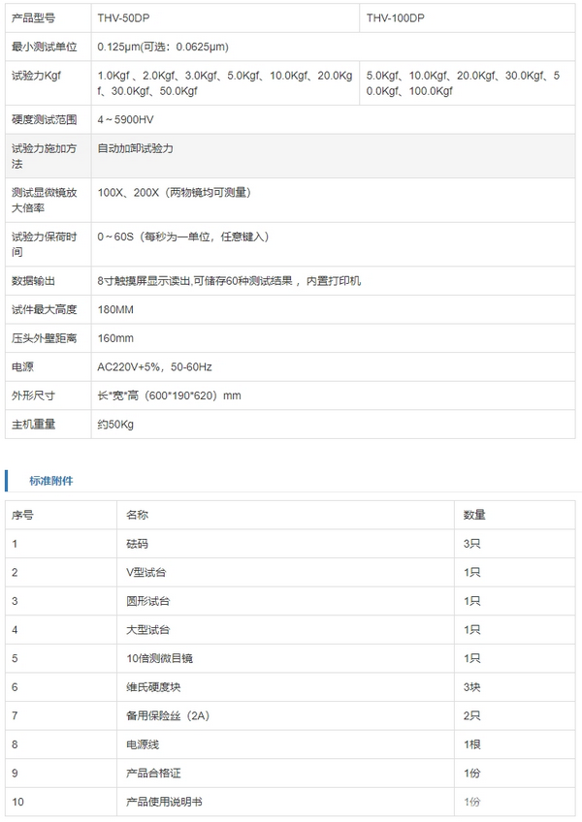Click the 数量 column header
582x822 pixels.
tap(474, 515)
